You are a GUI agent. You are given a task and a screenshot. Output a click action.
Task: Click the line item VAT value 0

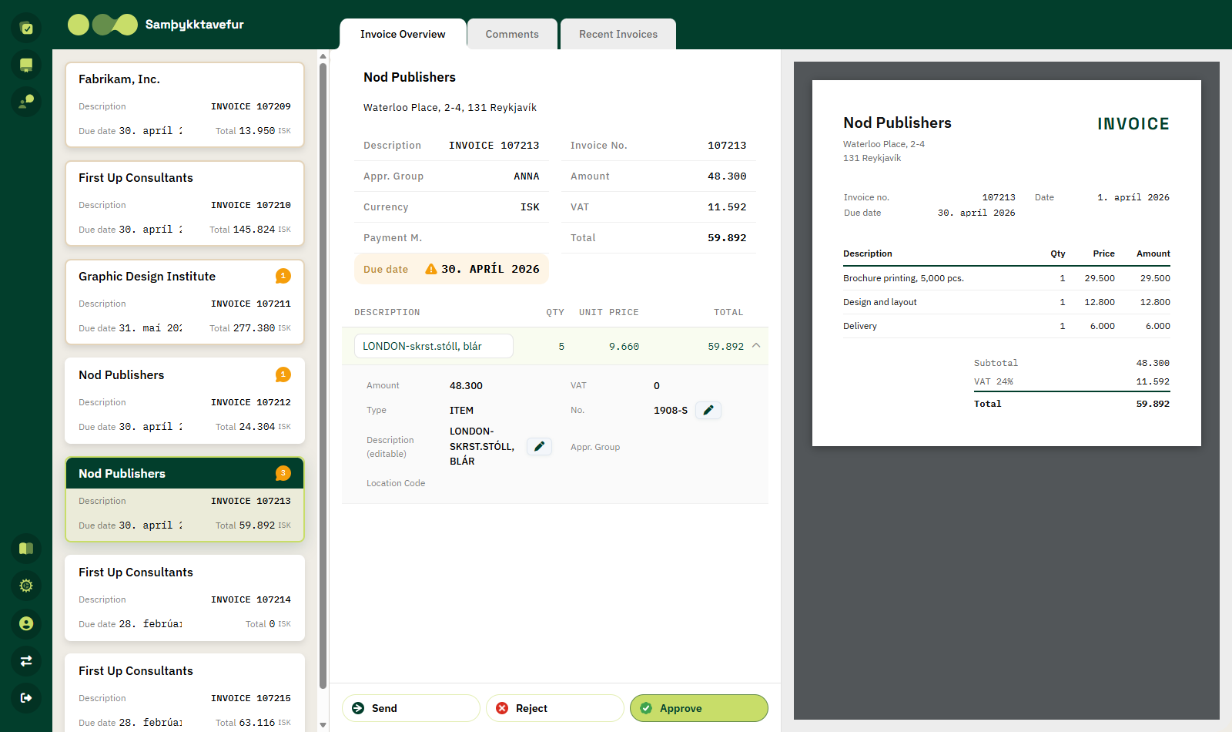pos(657,386)
